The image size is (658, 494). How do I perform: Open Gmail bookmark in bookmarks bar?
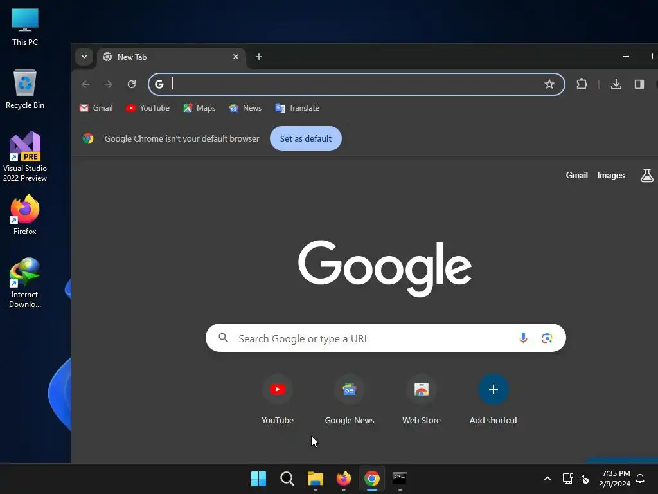pyautogui.click(x=96, y=108)
